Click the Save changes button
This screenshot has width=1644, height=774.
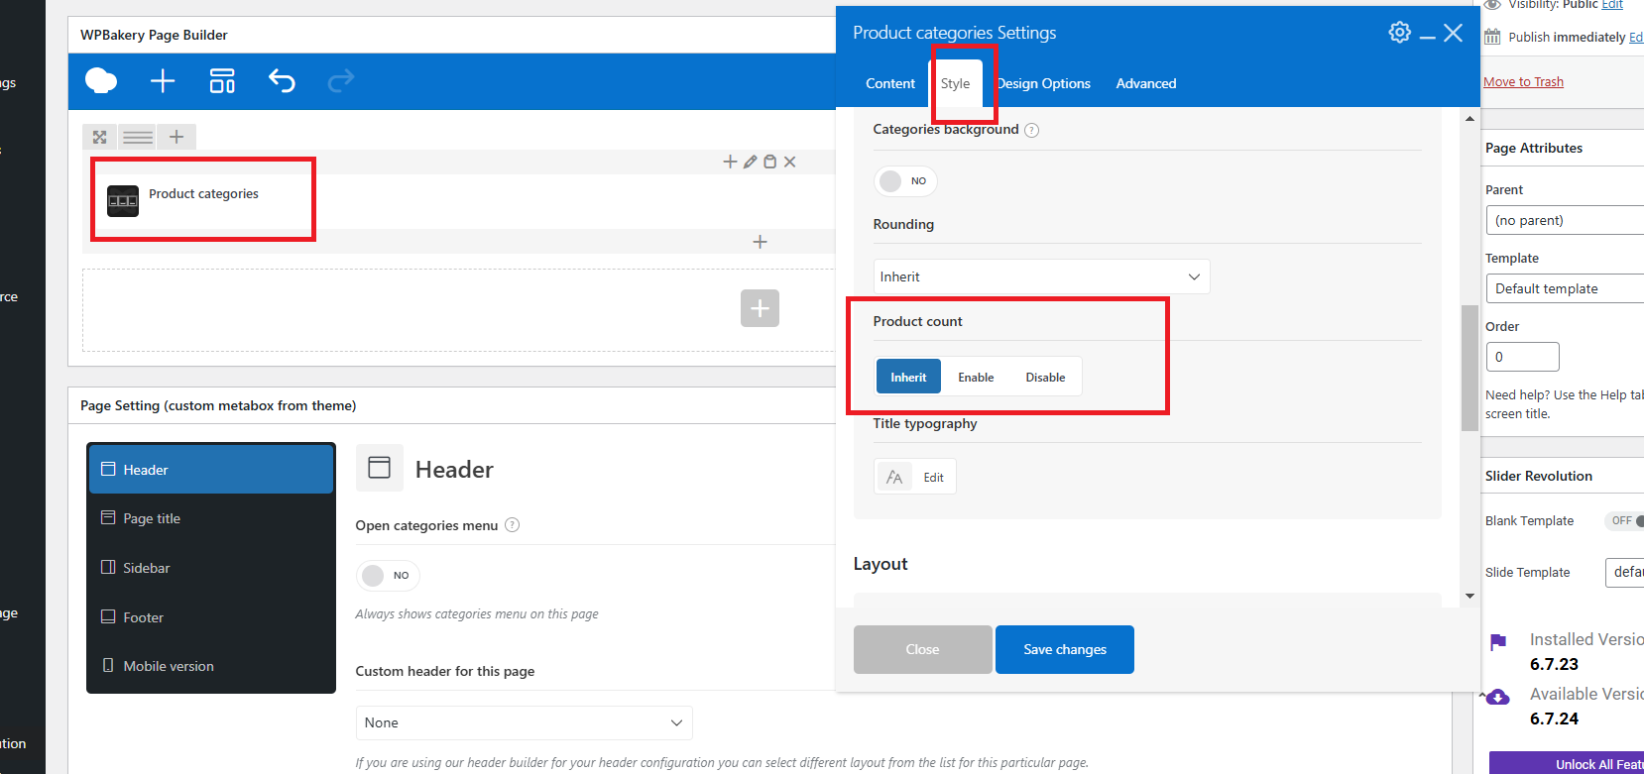(x=1065, y=649)
